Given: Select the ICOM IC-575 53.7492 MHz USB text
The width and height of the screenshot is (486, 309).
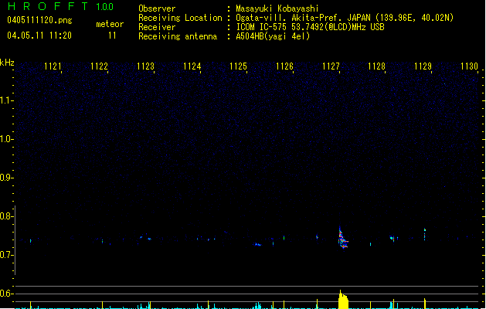Looking at the screenshot, I should (x=311, y=27).
